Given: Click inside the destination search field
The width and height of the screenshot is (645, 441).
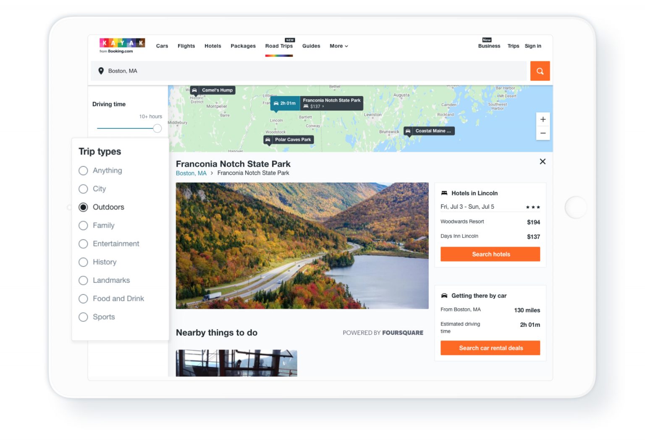Looking at the screenshot, I should 294,71.
